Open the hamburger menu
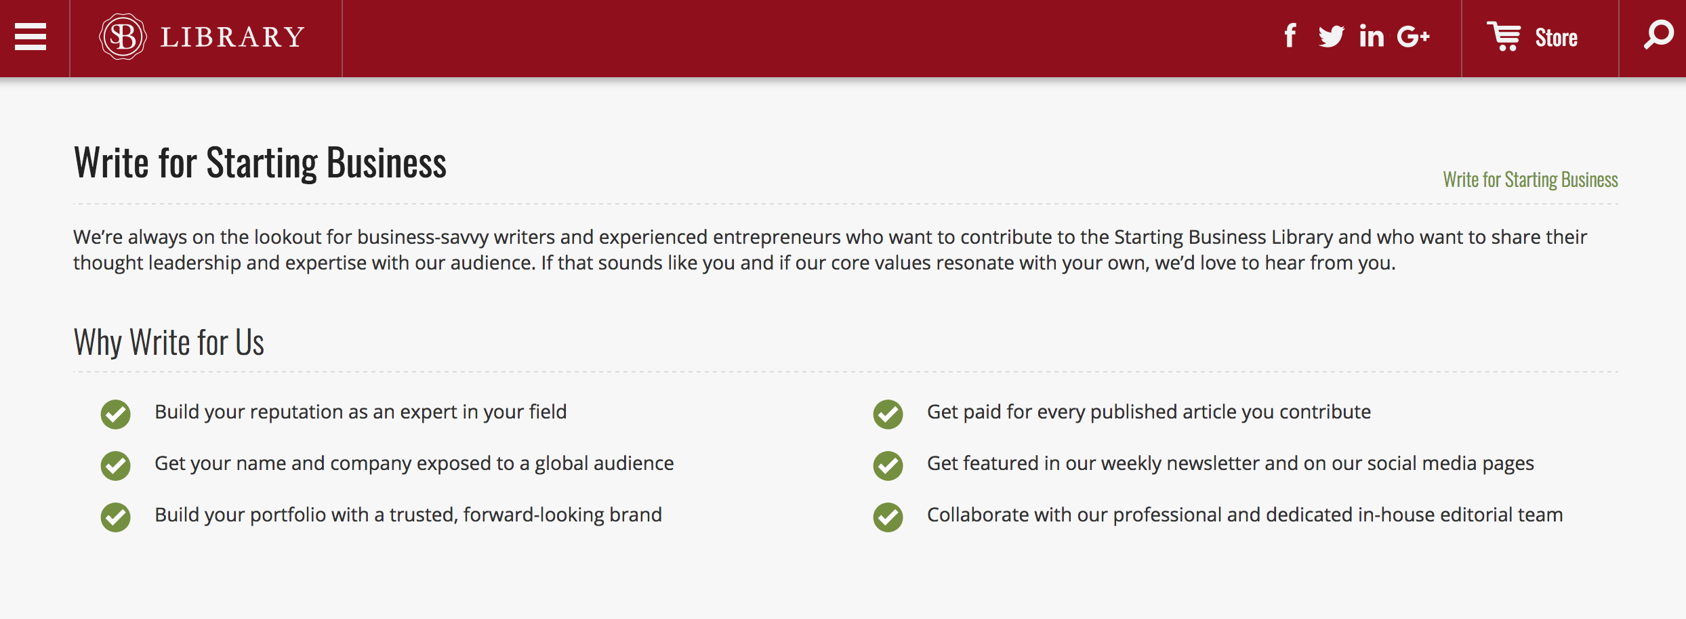Image resolution: width=1686 pixels, height=619 pixels. [x=30, y=37]
